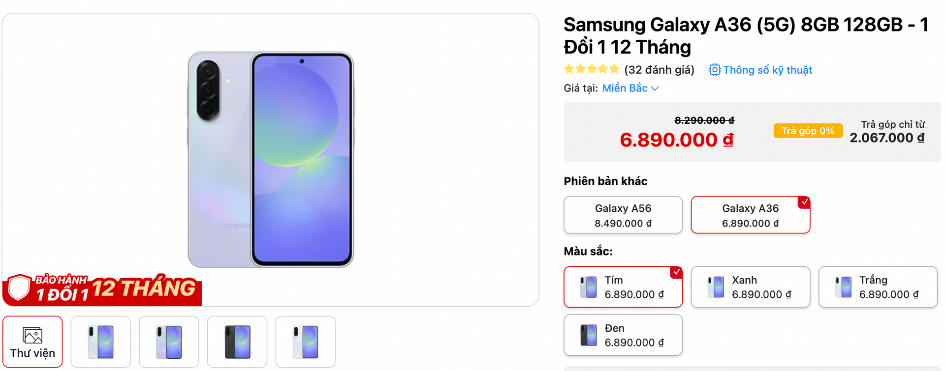Viewport: 945px width, 371px height.
Task: Click the gallery icon in Thư viện
Action: pos(32,336)
